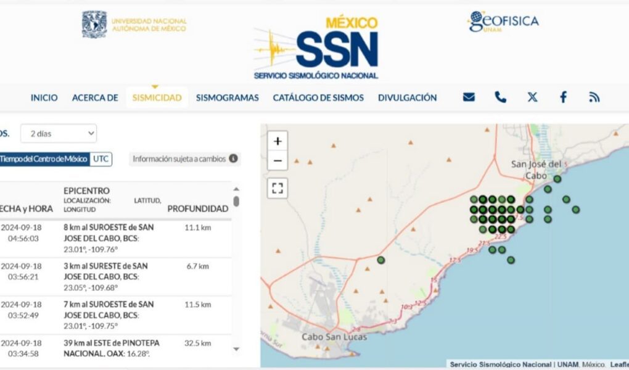Open the Facebook page icon

(x=563, y=97)
